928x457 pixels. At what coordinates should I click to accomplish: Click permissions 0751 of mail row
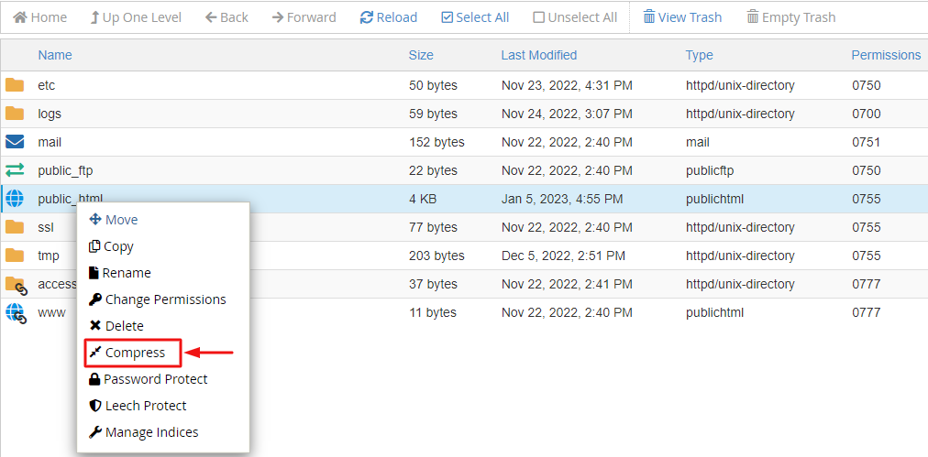(867, 142)
